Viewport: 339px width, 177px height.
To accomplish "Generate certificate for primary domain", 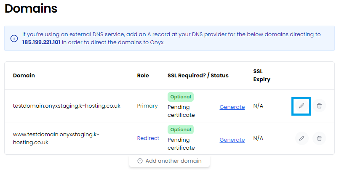I will pyautogui.click(x=232, y=107).
